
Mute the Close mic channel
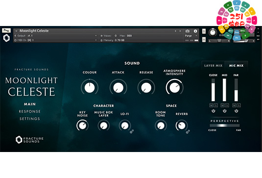click(x=212, y=105)
